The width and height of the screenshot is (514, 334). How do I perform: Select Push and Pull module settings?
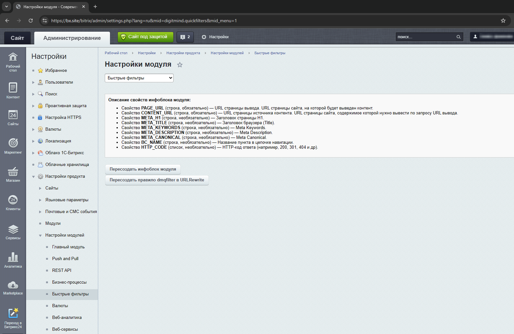pos(65,259)
